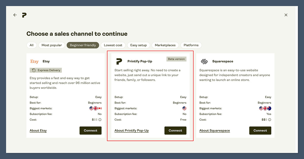The height and width of the screenshot is (159, 304).
Task: Open Squarespace cost info icon
Action: point(270,120)
